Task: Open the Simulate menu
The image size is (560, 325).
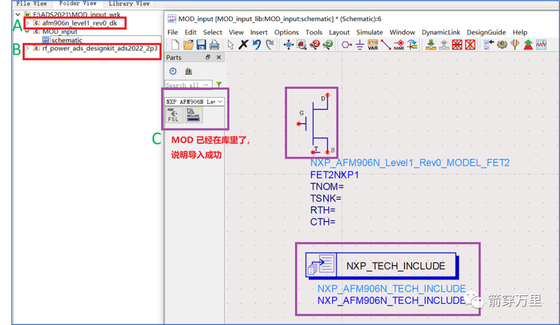Action: pos(369,32)
